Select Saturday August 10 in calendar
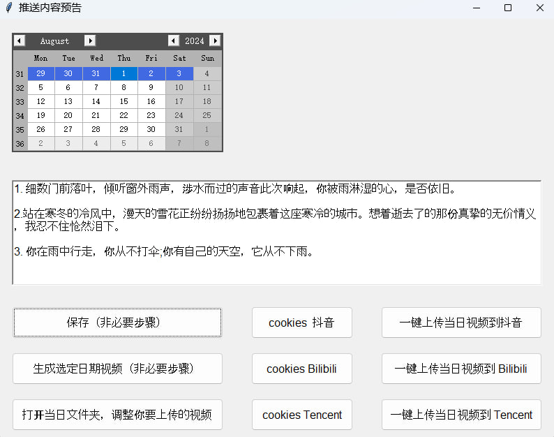 [179, 87]
